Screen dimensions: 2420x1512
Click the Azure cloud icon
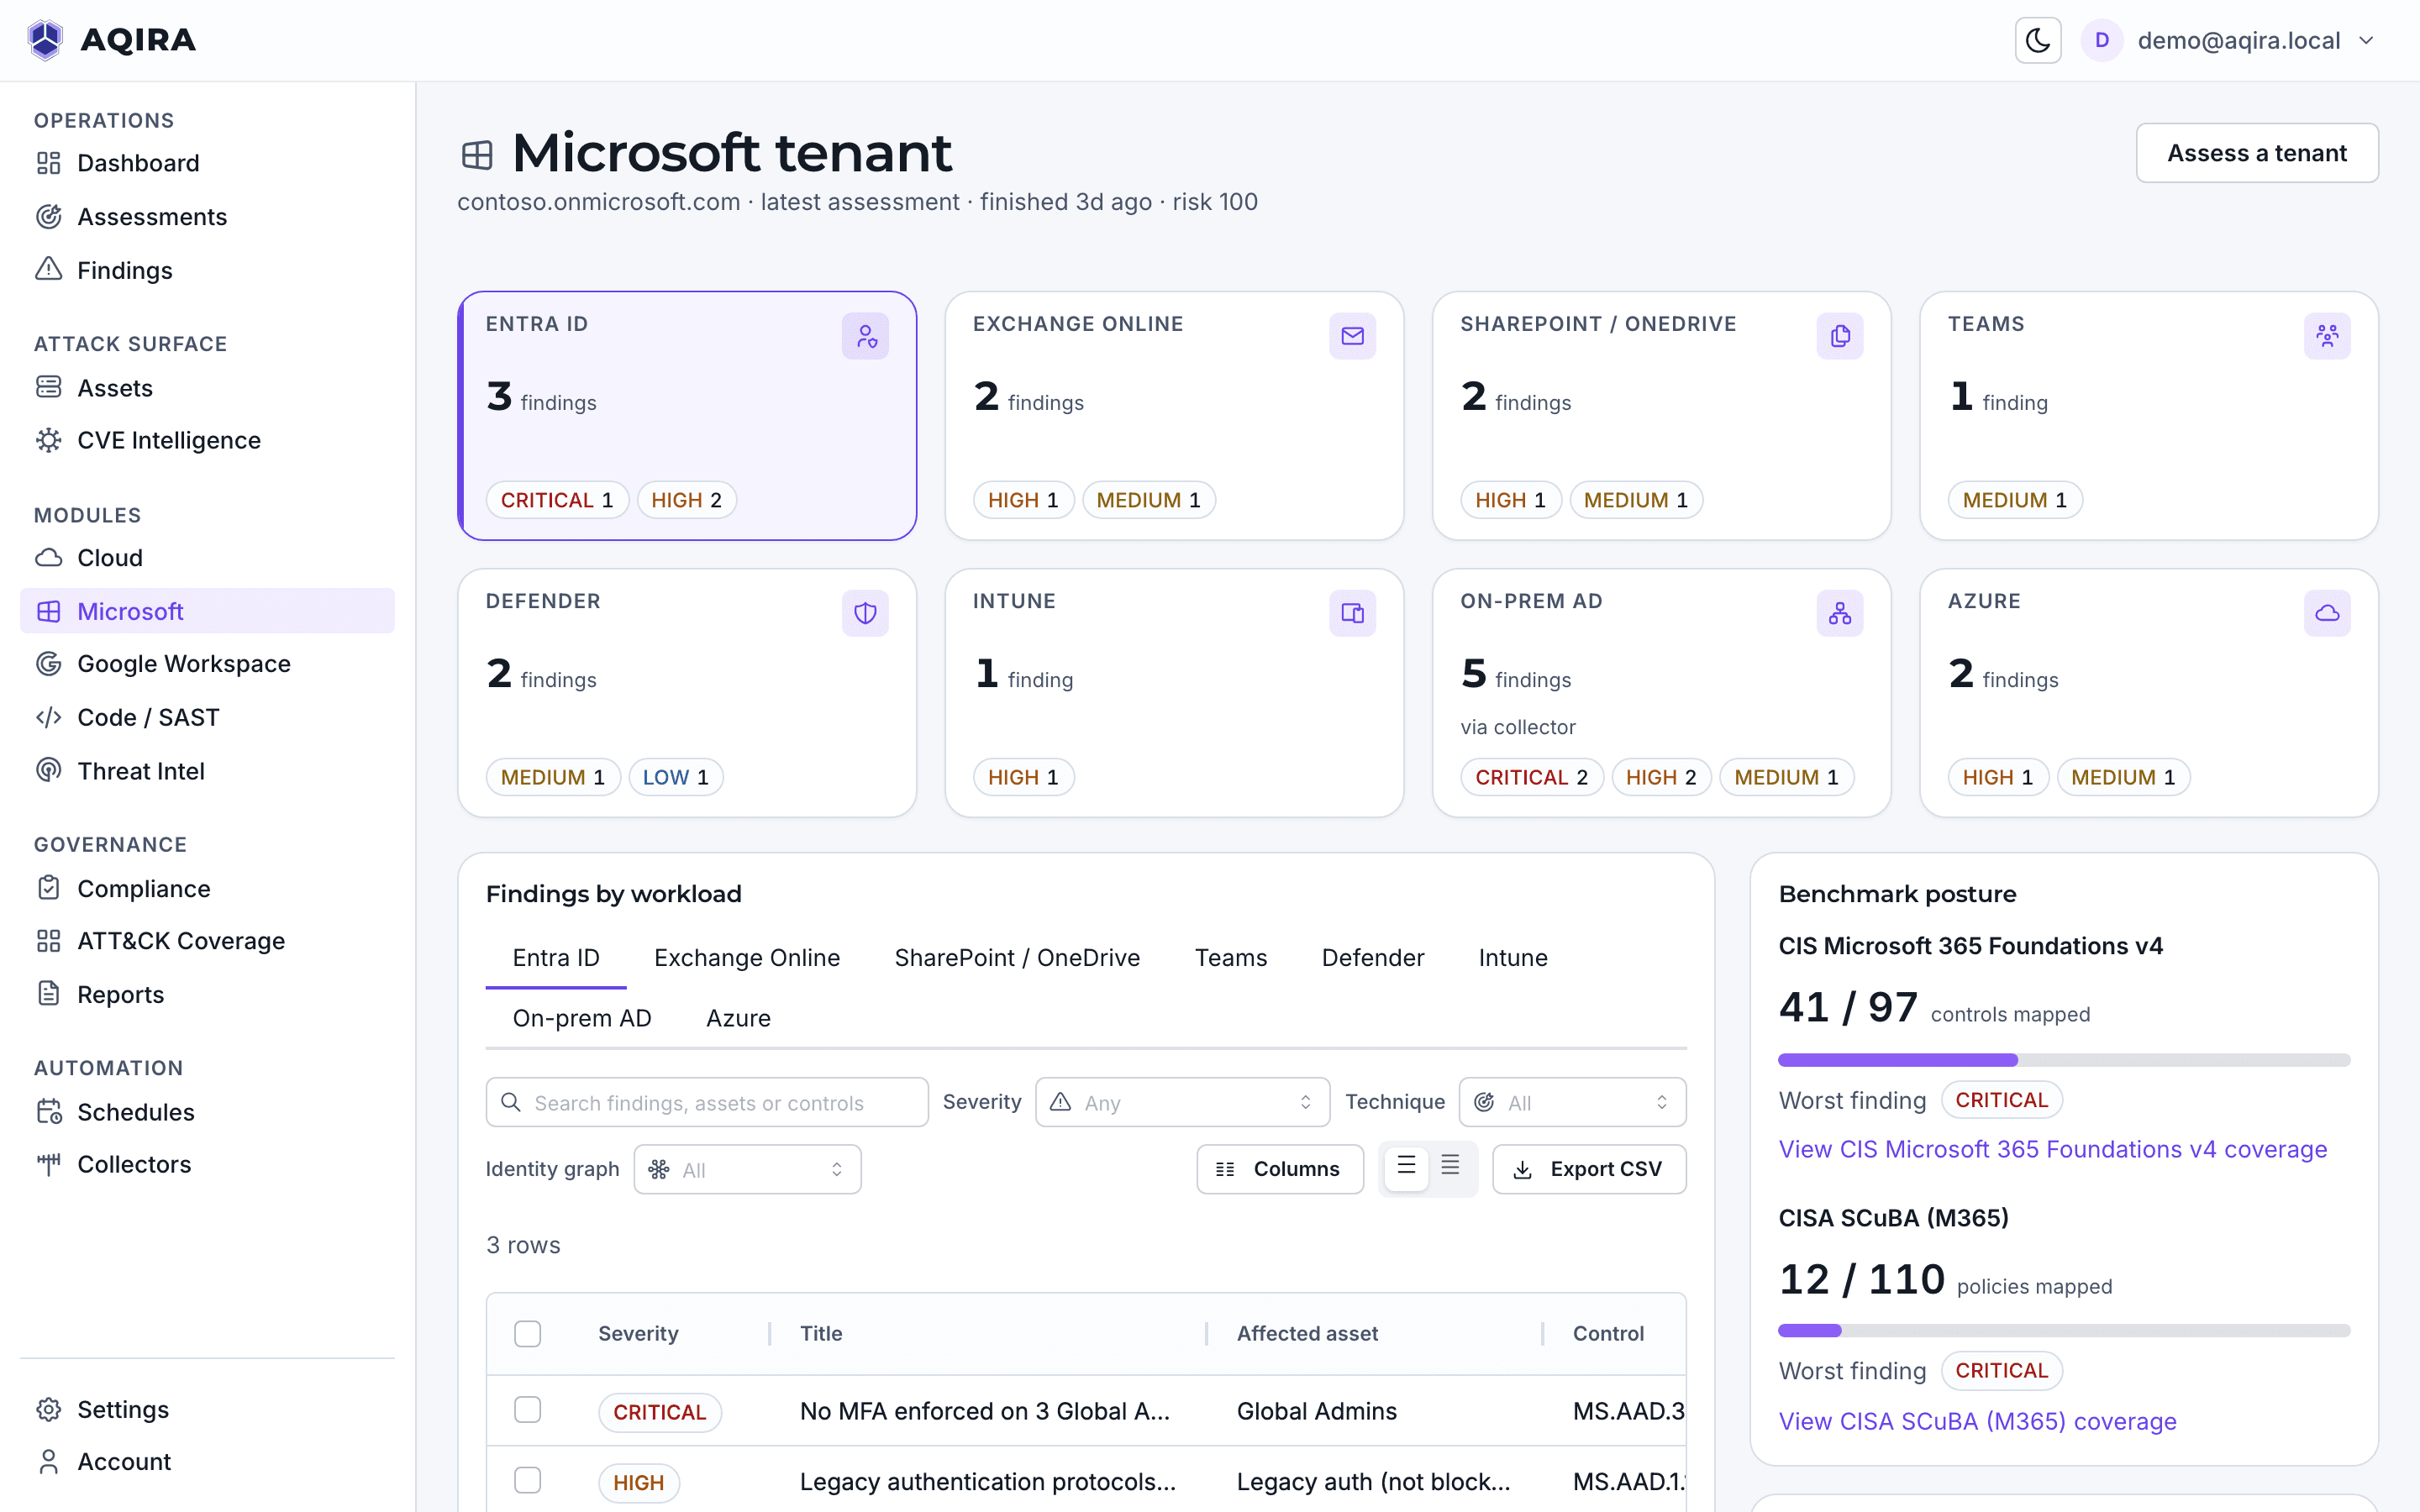click(2327, 613)
